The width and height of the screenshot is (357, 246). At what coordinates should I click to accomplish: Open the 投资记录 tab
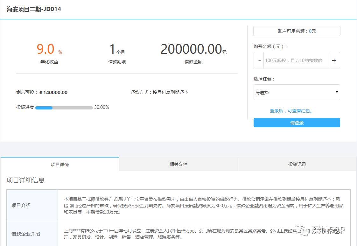click(297, 164)
